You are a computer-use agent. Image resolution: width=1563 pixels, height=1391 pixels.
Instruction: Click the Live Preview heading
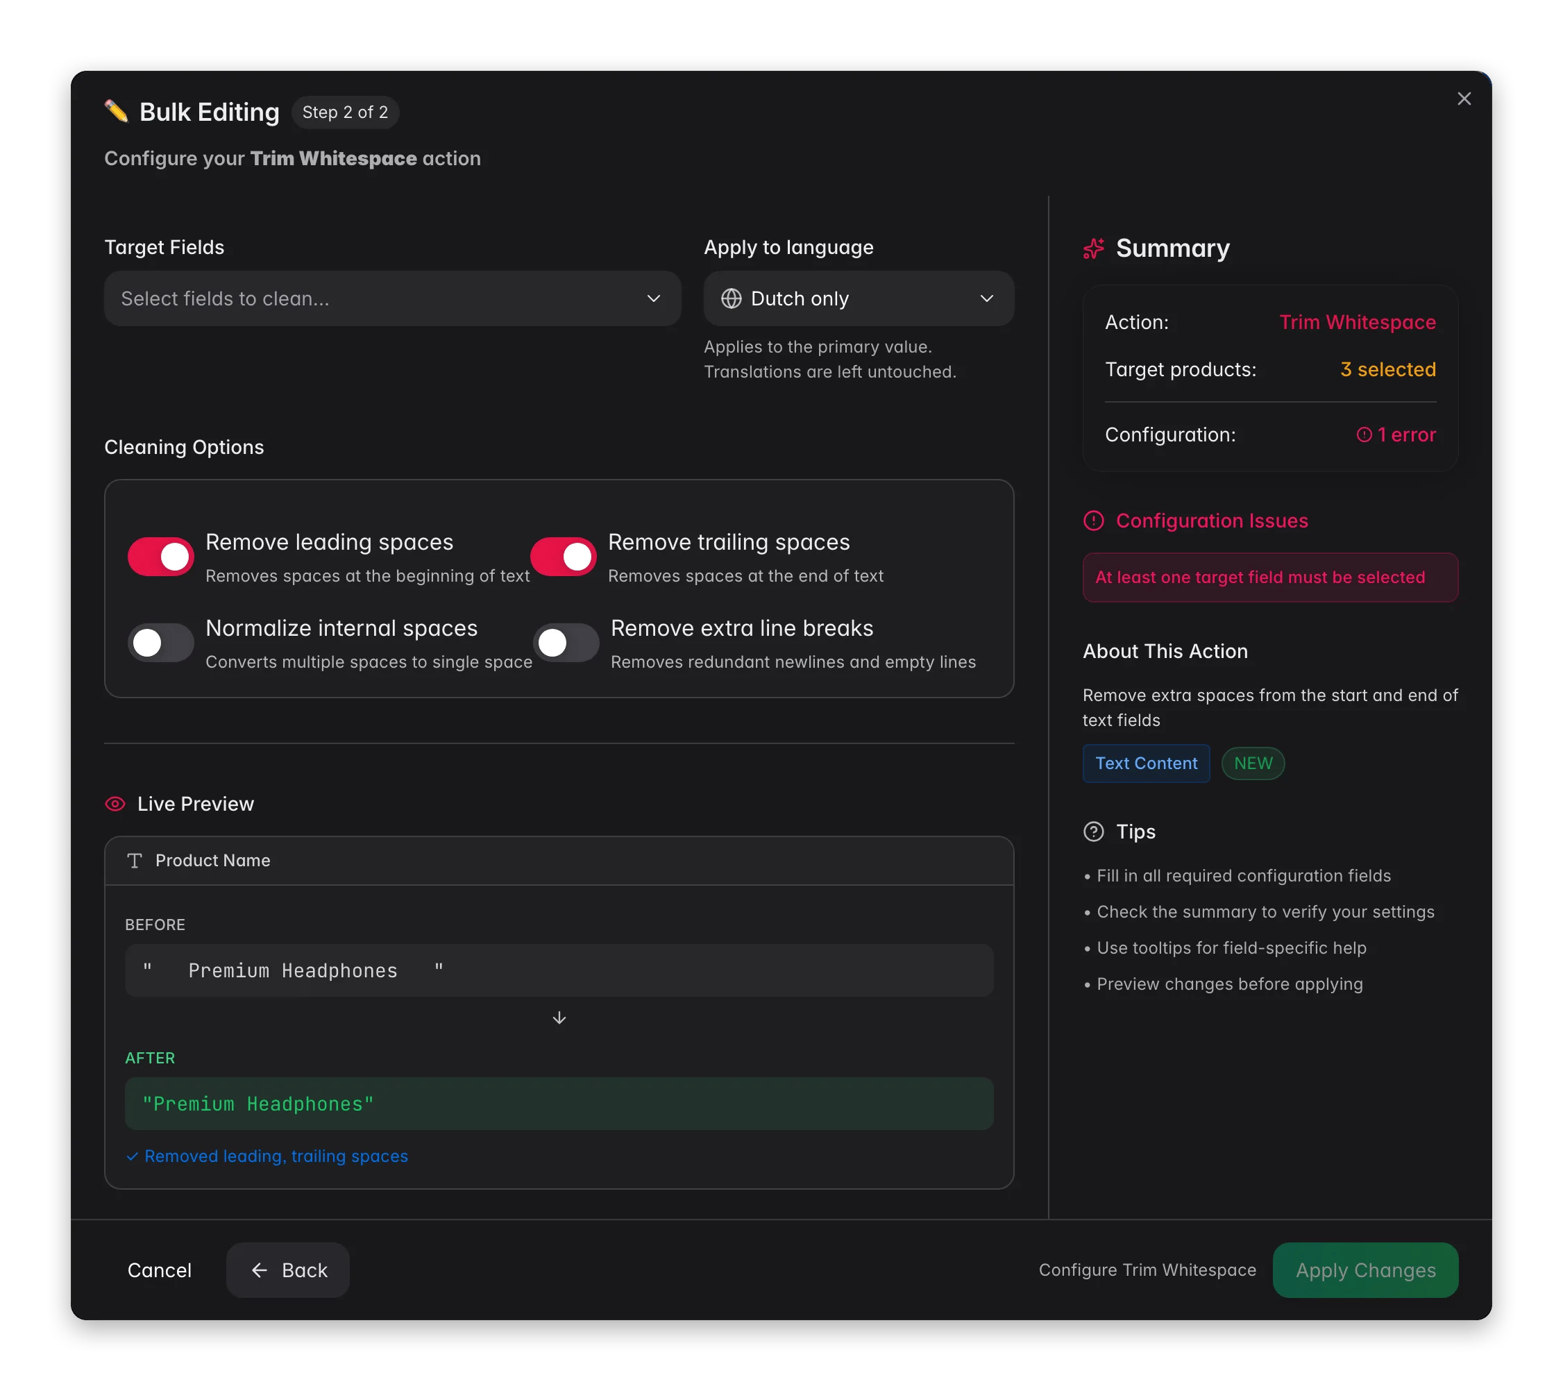click(196, 804)
